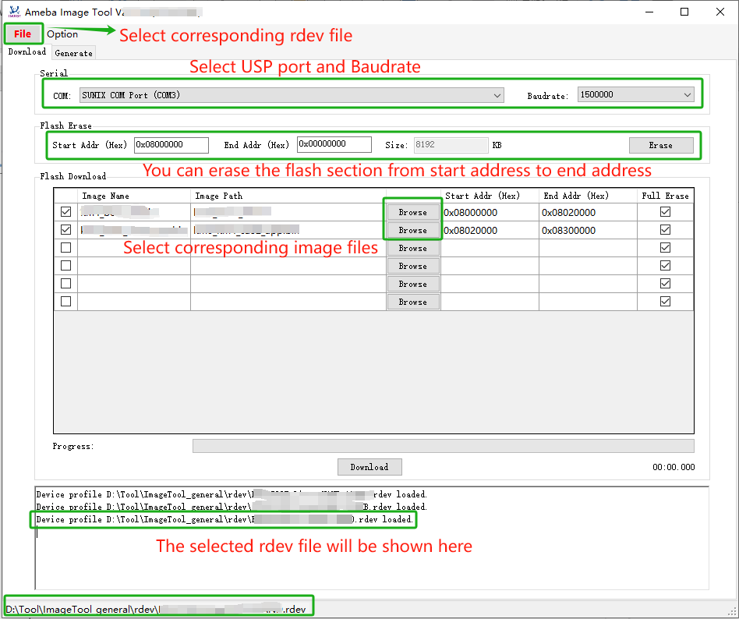Toggle Full Erase for the third image row
This screenshot has width=739, height=619.
665,248
